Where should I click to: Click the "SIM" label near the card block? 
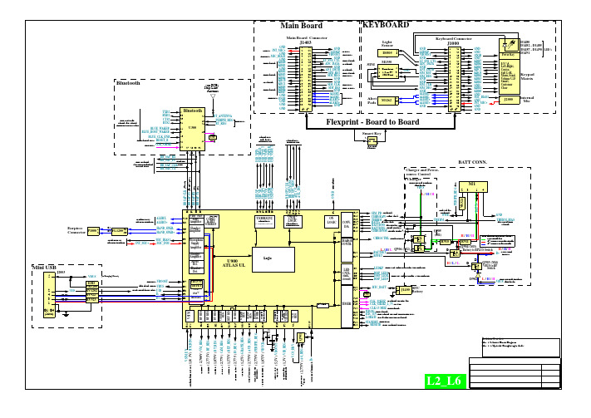[371, 65]
